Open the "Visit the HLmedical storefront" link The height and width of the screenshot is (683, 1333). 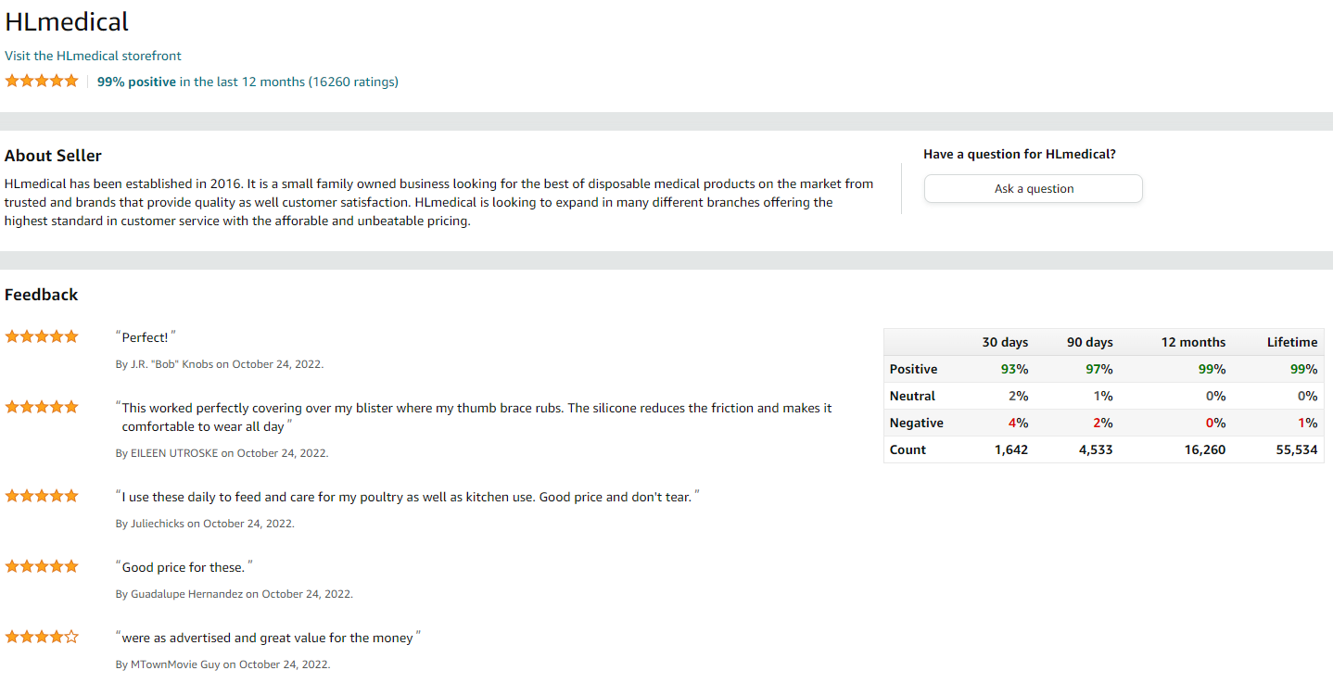[93, 56]
